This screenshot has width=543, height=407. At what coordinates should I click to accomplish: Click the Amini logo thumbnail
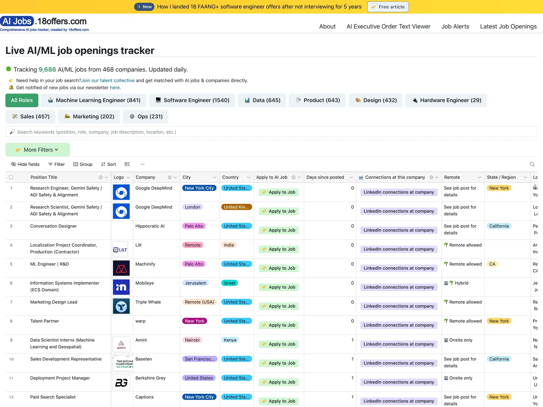click(121, 344)
